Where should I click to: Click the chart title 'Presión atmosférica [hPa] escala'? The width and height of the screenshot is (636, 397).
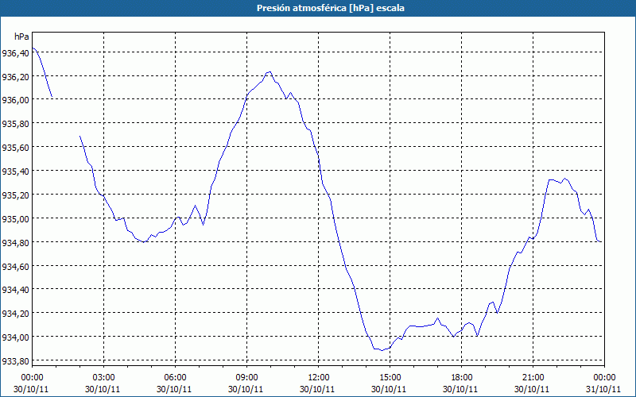click(x=331, y=8)
